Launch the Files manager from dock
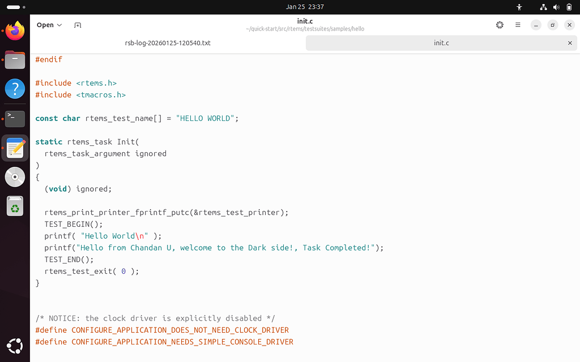580x362 pixels. click(15, 60)
